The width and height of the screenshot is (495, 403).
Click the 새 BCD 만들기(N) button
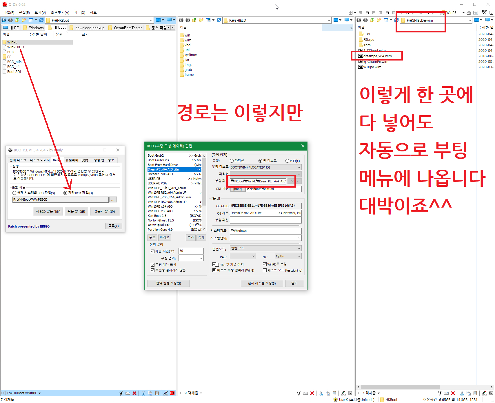(x=48, y=212)
